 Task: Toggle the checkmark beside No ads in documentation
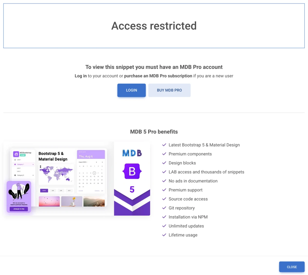click(x=164, y=181)
